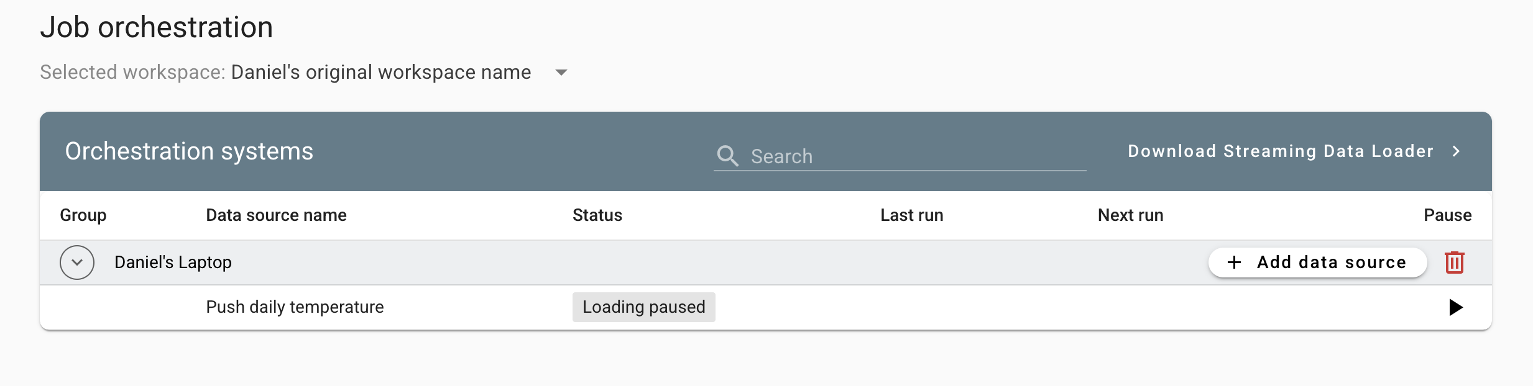The image size is (1533, 386).
Task: Click the magnifying glass search icon
Action: tap(727, 156)
